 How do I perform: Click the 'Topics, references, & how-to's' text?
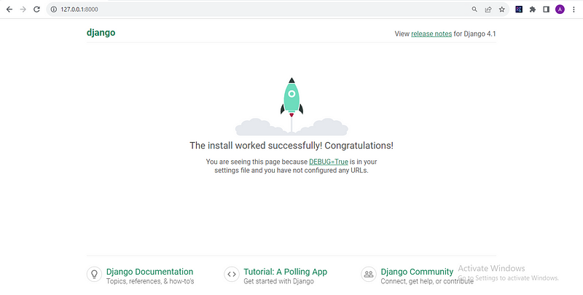(x=150, y=281)
